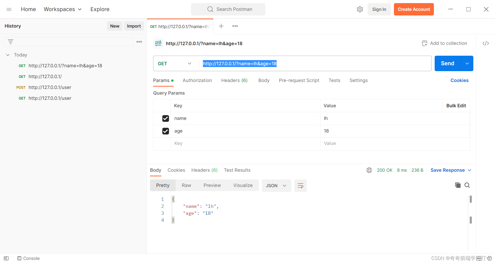
Task: Edit the value 'lh' of name parameter
Action: (x=395, y=118)
